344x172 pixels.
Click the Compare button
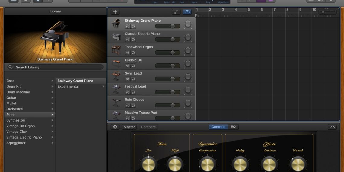[x=148, y=127]
